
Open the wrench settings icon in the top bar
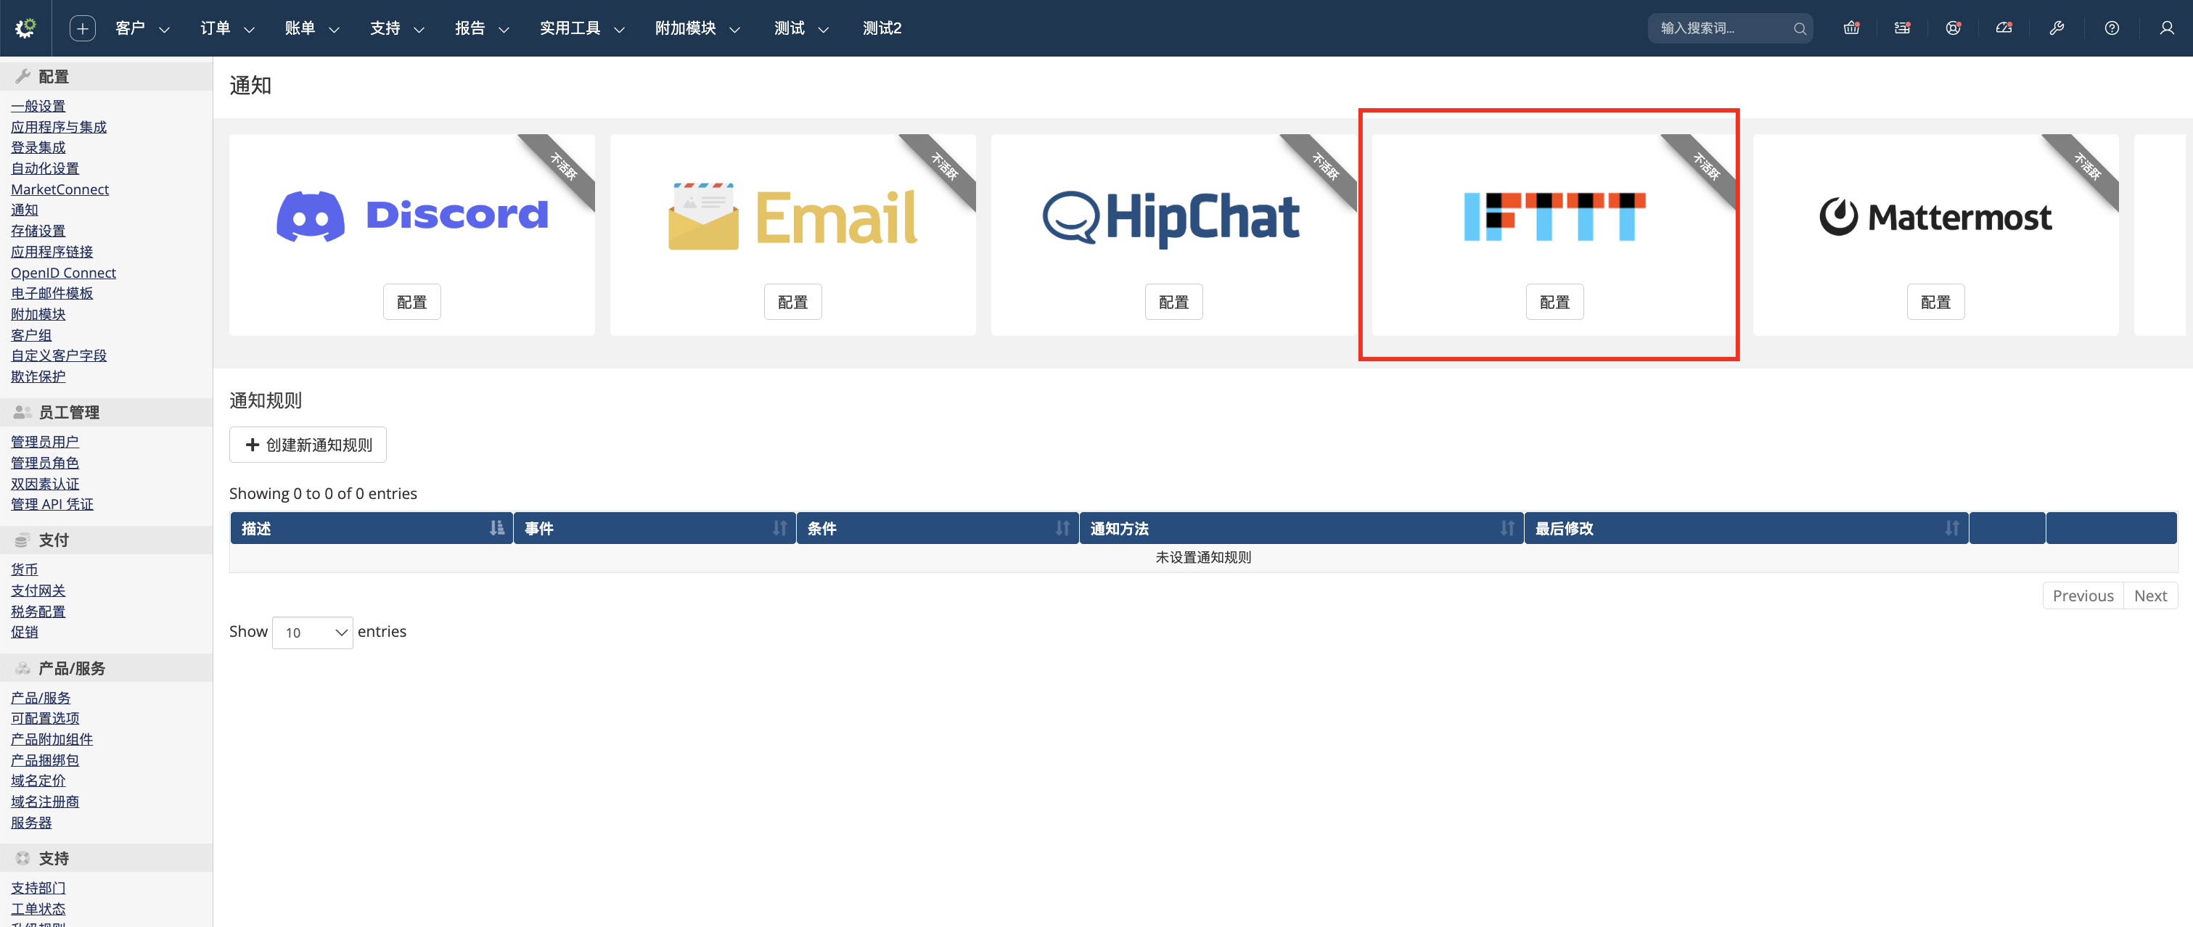pyautogui.click(x=2057, y=28)
